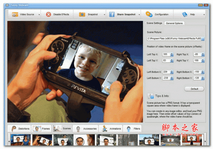Click the Video Source camera icon
This screenshot has height=149, width=213.
tap(15, 15)
